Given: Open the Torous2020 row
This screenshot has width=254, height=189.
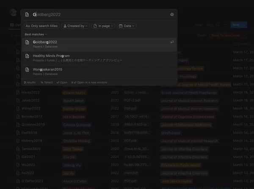Looking at the screenshot, I should coord(31,149).
